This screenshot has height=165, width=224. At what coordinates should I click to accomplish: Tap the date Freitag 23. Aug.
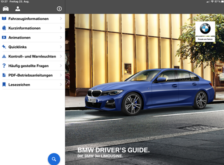(19, 2)
